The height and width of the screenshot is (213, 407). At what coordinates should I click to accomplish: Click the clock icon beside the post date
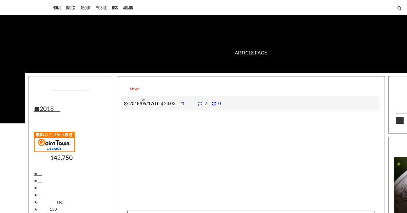126,104
